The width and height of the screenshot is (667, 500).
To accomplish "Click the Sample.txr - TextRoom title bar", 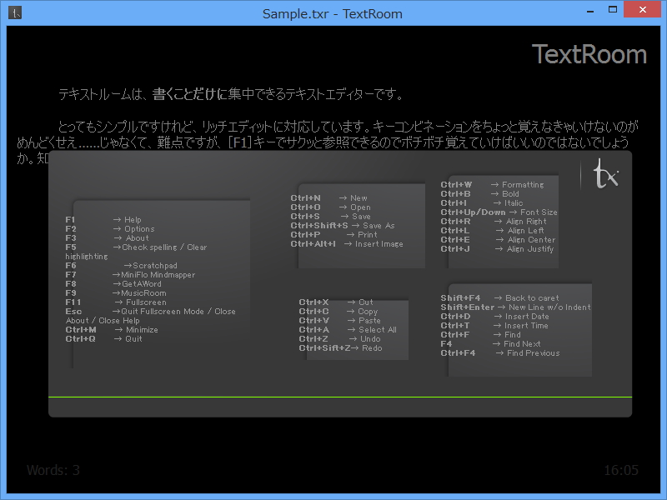I will [x=332, y=13].
